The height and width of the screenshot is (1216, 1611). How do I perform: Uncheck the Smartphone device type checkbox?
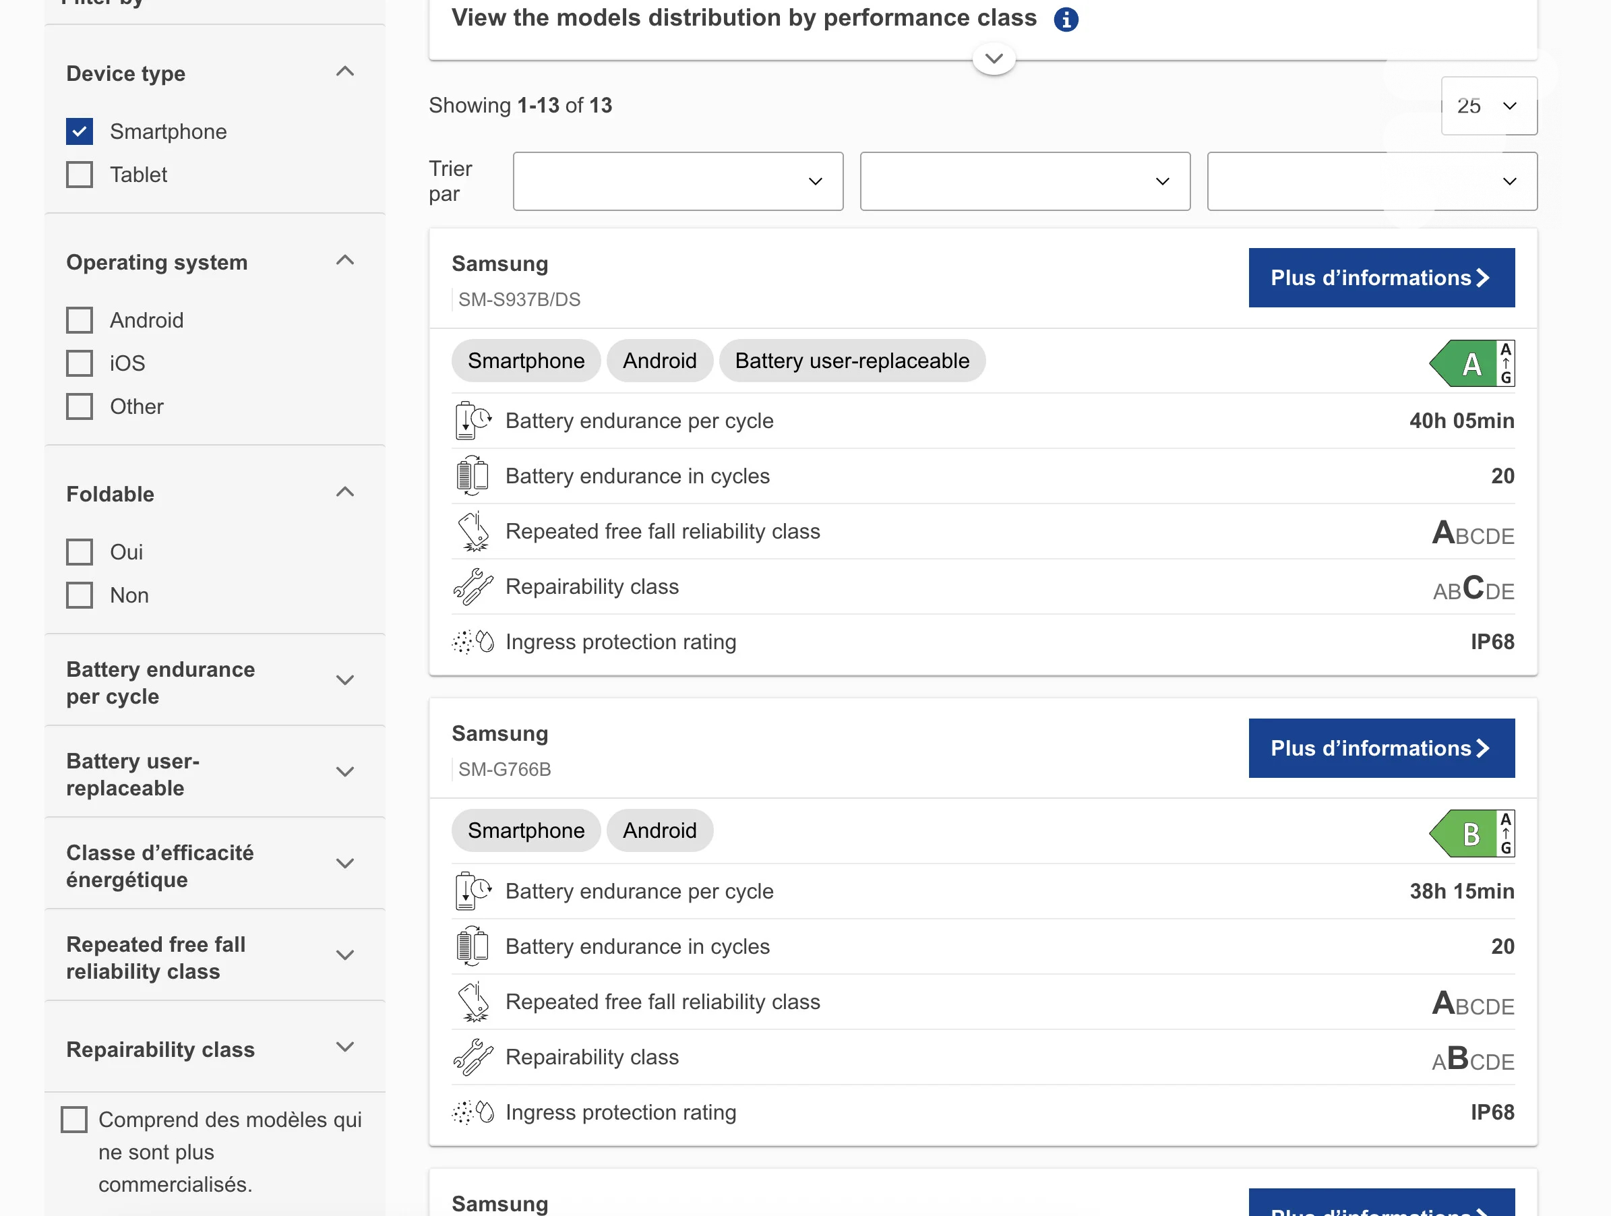click(80, 131)
